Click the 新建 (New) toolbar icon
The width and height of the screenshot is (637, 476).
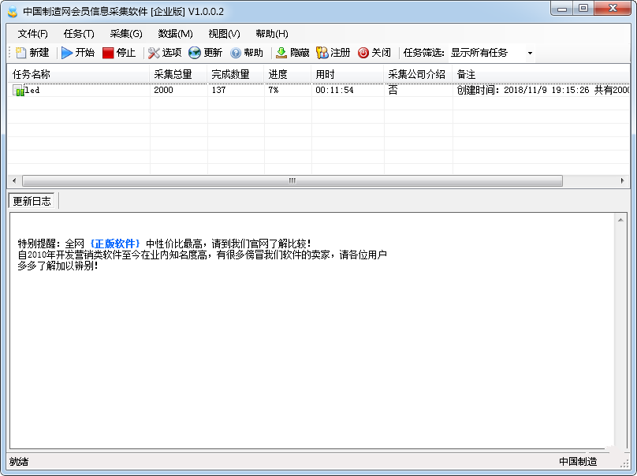[20, 53]
